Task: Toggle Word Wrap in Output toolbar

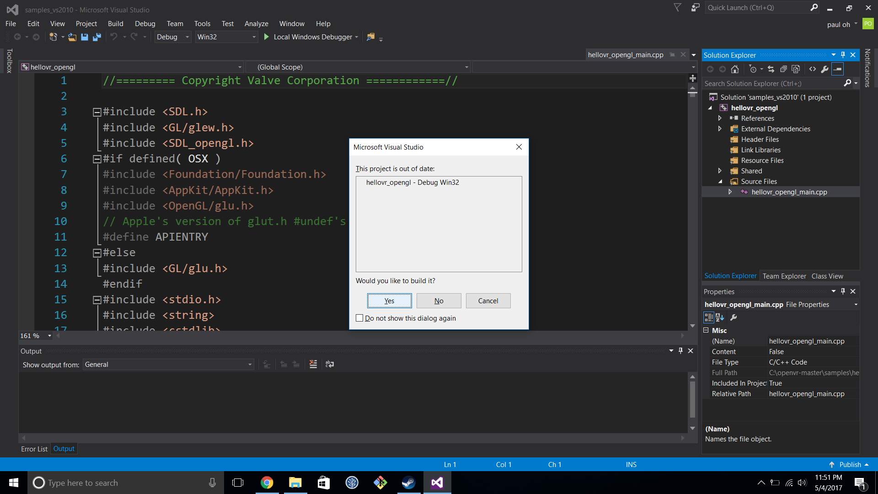Action: (x=330, y=364)
